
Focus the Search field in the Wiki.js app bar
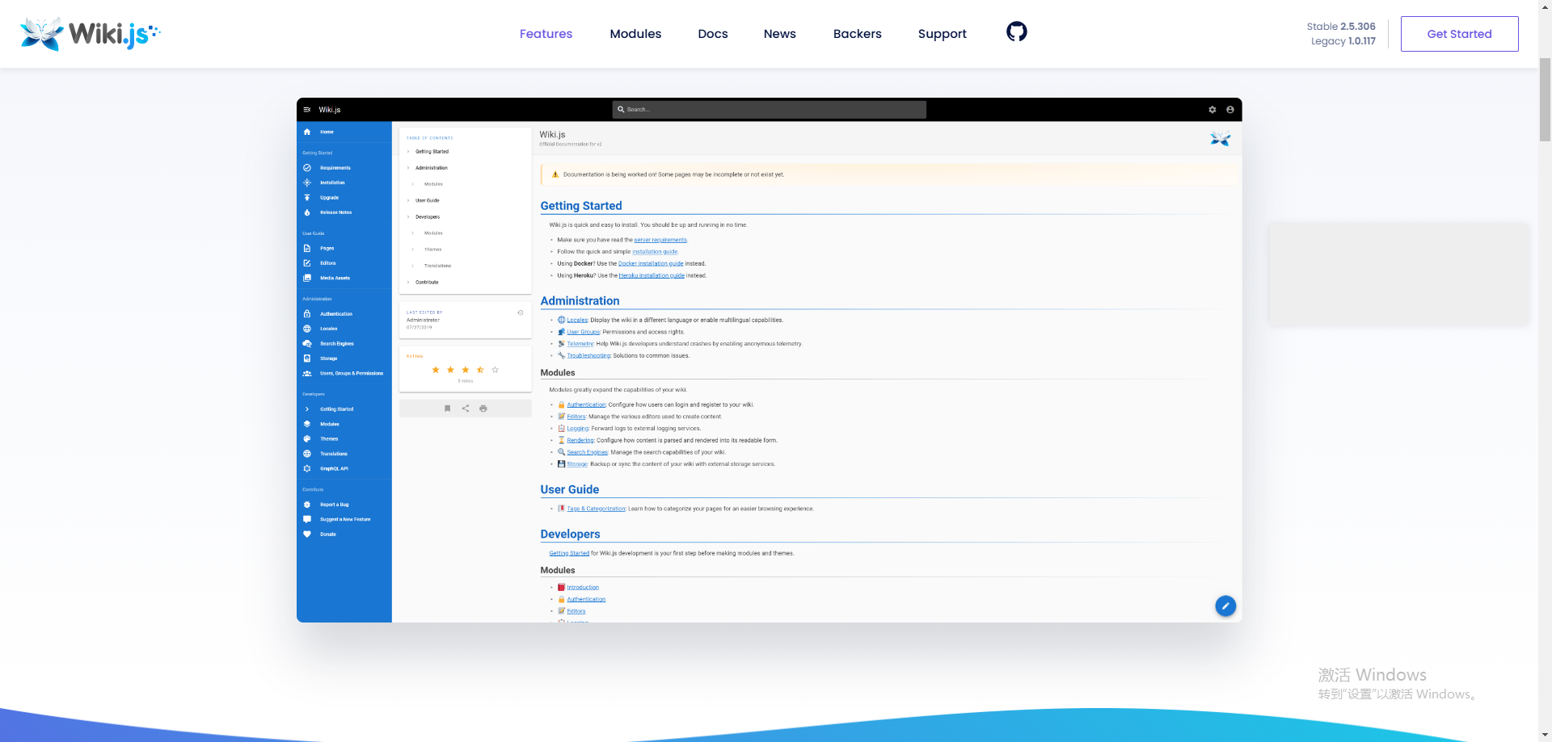770,110
